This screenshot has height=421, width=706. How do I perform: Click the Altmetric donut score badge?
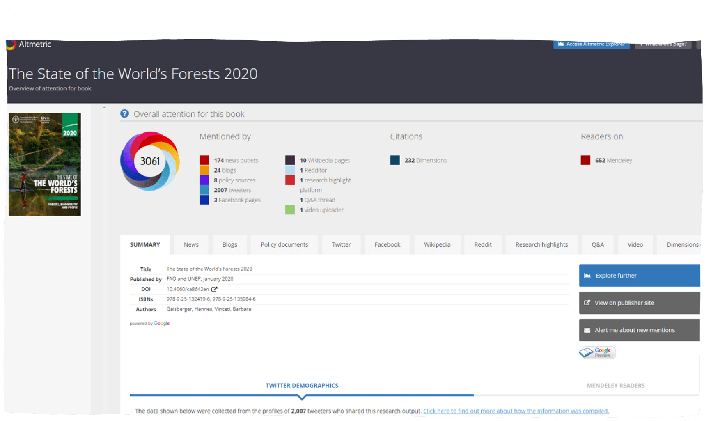150,161
